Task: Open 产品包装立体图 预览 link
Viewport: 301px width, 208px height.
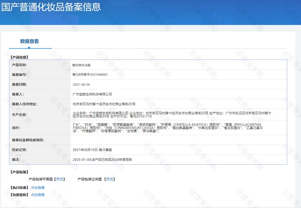Action: 110,179
